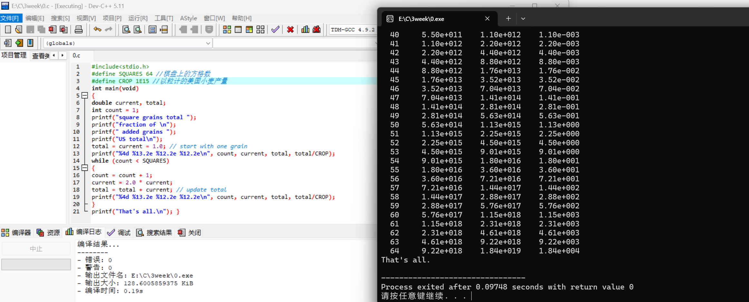Screen dimensions: 749x302
Task: Expand the terminal new-tab dropdown chevron
Action: tap(523, 19)
